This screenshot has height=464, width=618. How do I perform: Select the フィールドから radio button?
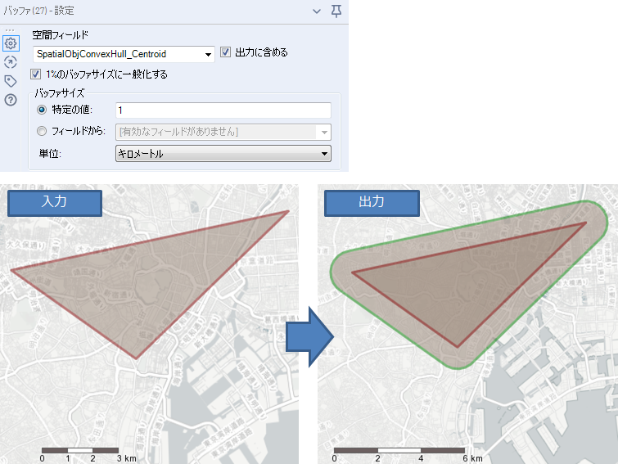pos(42,131)
